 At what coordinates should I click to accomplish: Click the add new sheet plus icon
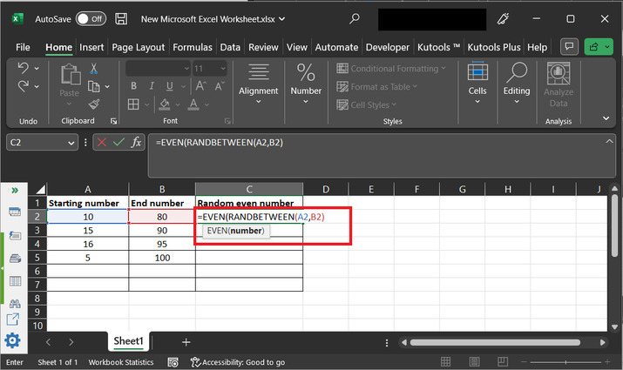pos(186,342)
